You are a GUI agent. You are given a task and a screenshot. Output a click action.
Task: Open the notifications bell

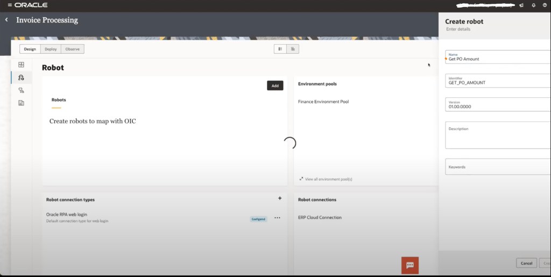point(533,5)
